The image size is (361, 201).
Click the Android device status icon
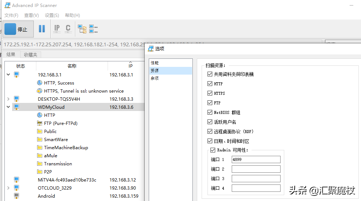(x=17, y=196)
